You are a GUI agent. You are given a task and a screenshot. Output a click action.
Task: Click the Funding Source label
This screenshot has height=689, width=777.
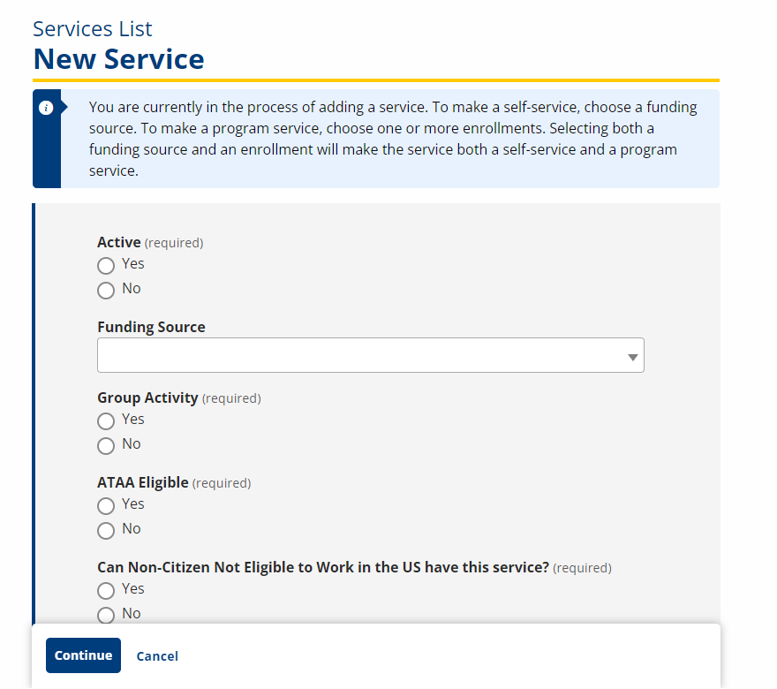151,327
